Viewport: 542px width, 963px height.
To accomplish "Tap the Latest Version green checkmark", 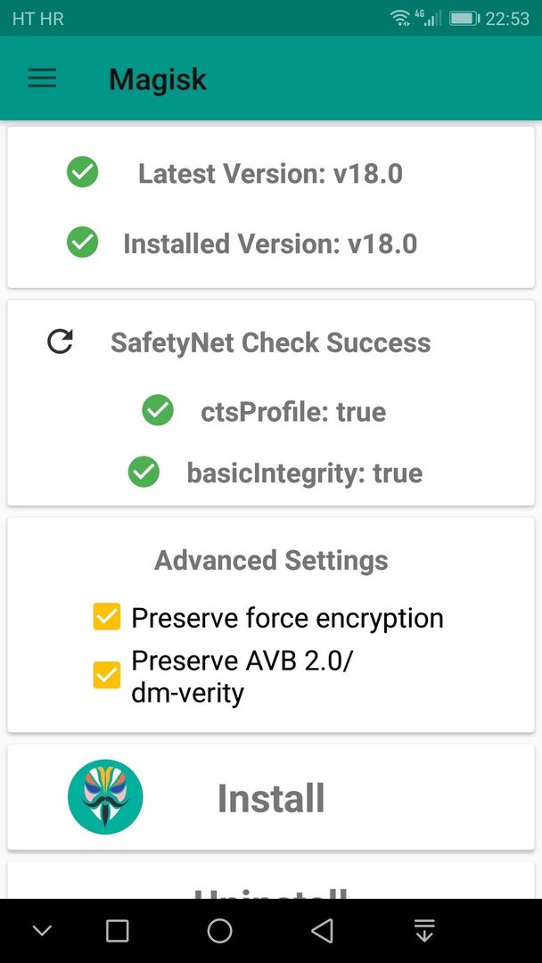I will (x=82, y=172).
